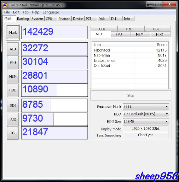The height and width of the screenshot is (182, 179).
Task: Click GDI score 8785
Action: 54,106
